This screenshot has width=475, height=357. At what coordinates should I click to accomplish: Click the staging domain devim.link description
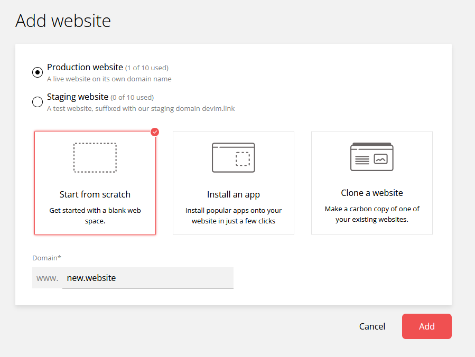pyautogui.click(x=141, y=109)
